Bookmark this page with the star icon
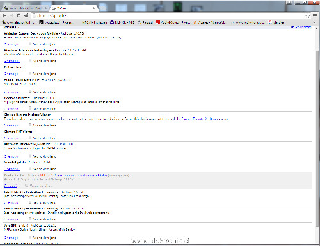Viewport: 320px width, 246px height. click(307, 16)
